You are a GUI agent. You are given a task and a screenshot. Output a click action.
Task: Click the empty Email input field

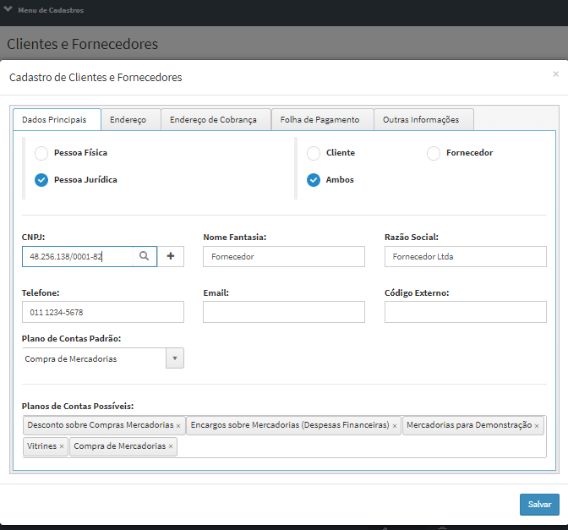coord(284,312)
